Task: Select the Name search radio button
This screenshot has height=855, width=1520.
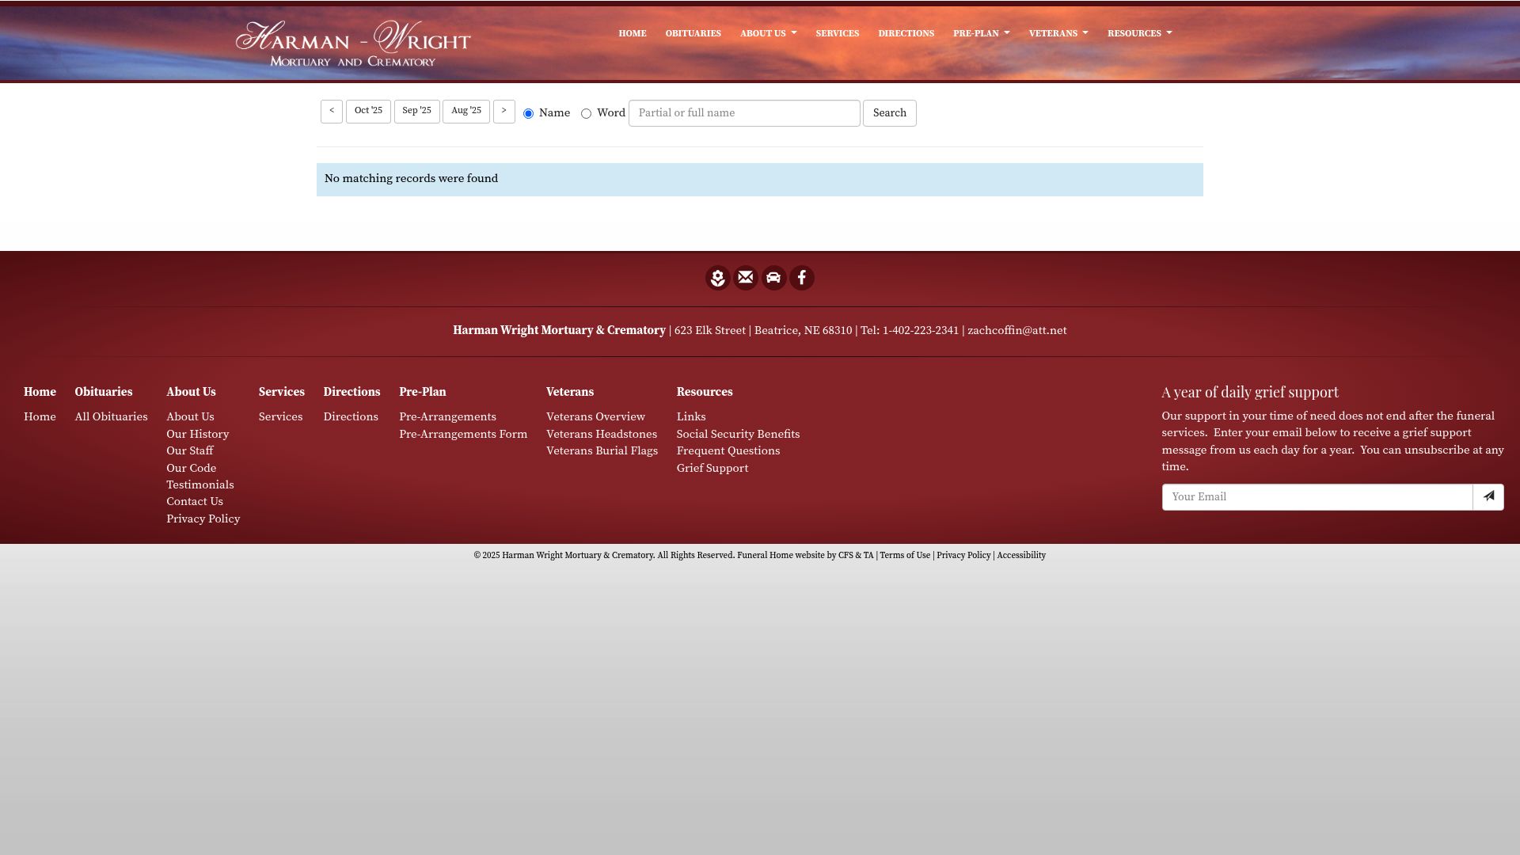Action: point(528,113)
